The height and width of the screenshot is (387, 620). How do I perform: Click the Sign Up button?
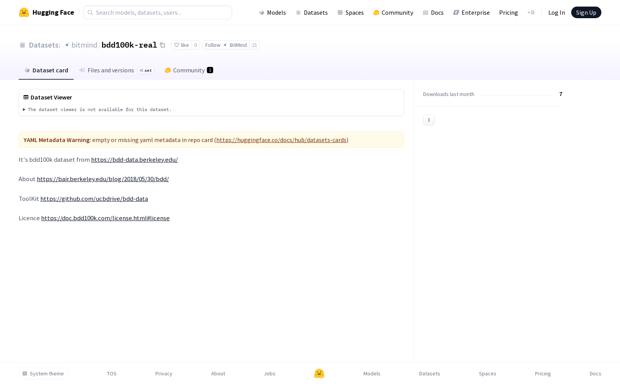click(586, 12)
